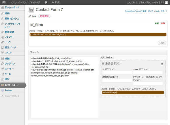Image resolution: width=170 pixels, height=125 pixels.
Task: Open the 投稿 posts menu
Action: (7, 13)
